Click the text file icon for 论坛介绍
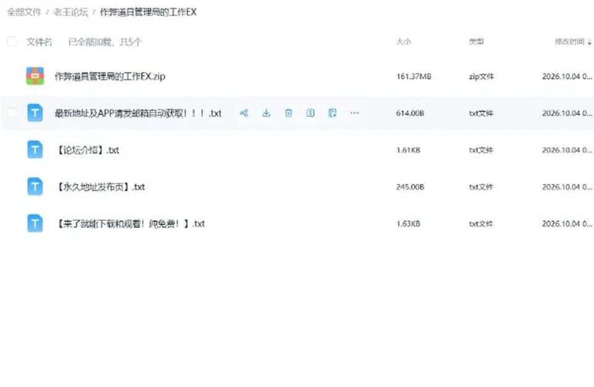The image size is (594, 387). pos(35,150)
